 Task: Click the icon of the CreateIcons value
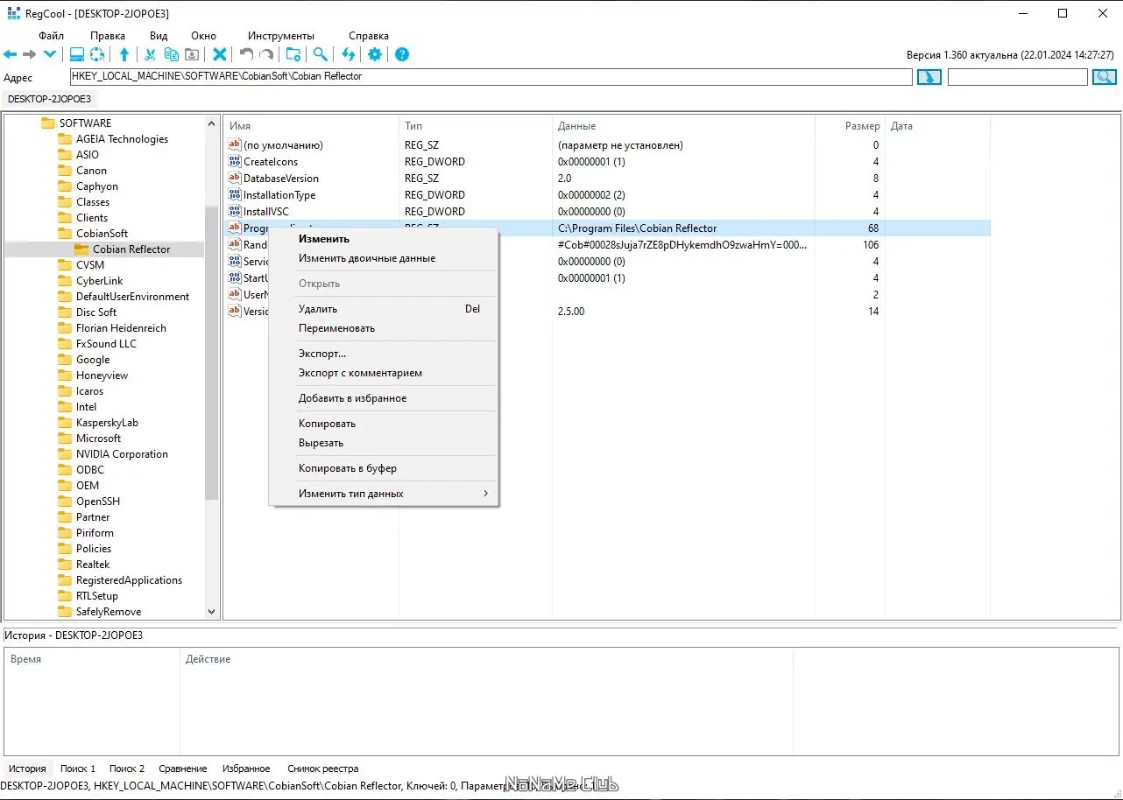point(234,162)
